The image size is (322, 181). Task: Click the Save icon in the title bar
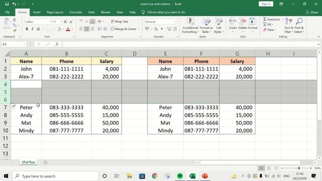click(7, 4)
